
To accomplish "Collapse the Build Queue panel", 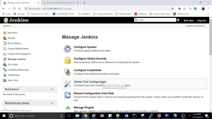I will click(x=52, y=89).
